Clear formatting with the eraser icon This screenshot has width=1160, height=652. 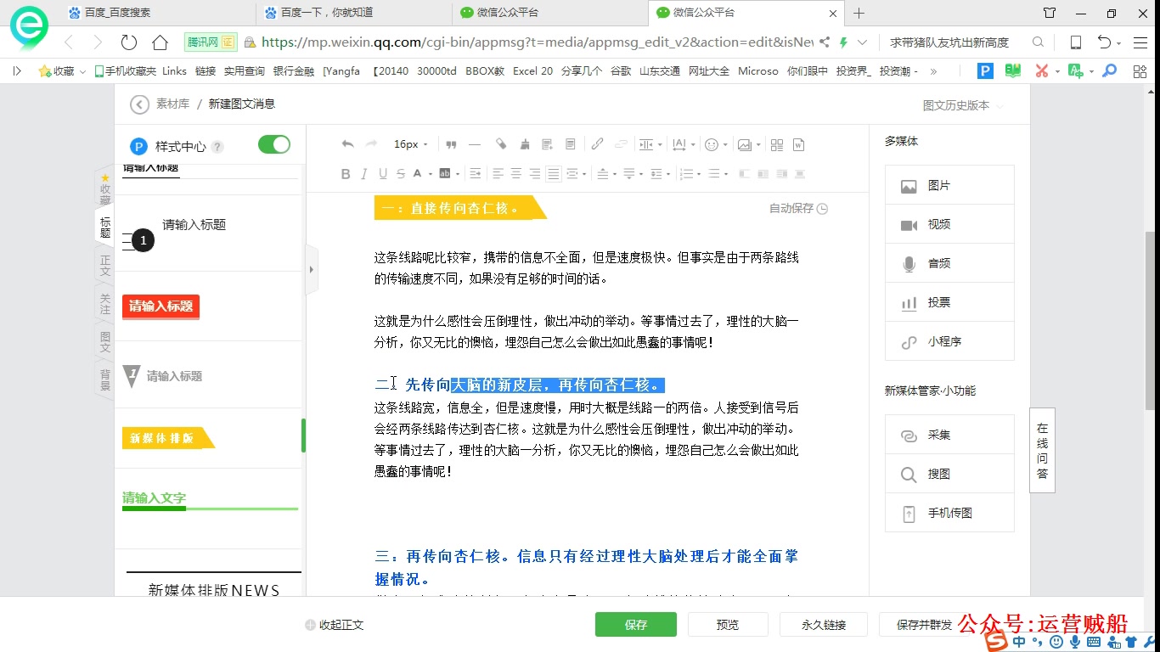point(501,144)
